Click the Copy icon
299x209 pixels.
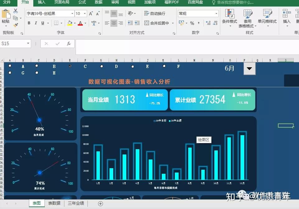click(x=16, y=18)
